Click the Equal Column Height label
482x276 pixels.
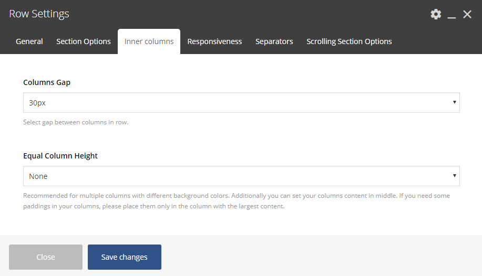click(60, 156)
